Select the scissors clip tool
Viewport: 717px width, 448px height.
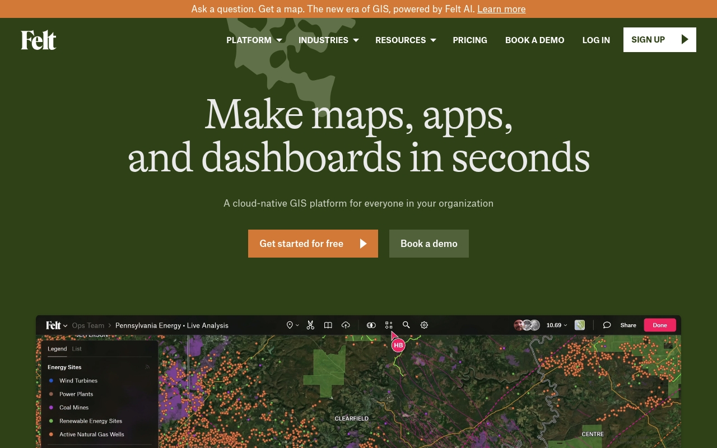click(x=310, y=325)
